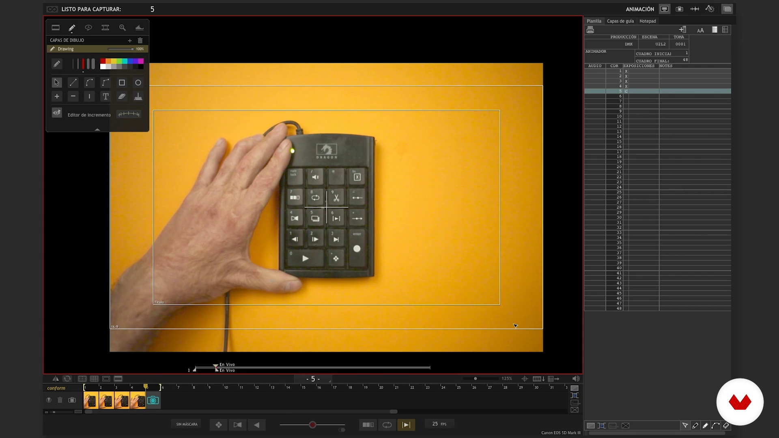
Task: Toggle the stacked windows icon at top right
Action: point(727,9)
